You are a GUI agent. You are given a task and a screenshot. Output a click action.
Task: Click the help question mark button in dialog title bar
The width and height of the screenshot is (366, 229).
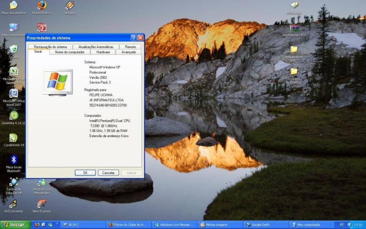(134, 38)
